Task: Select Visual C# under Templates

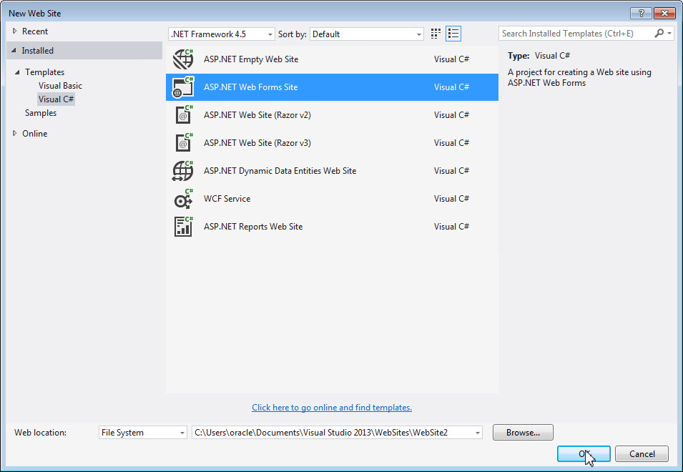Action: point(56,99)
